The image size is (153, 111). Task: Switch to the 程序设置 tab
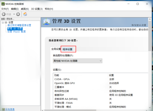point(68,49)
